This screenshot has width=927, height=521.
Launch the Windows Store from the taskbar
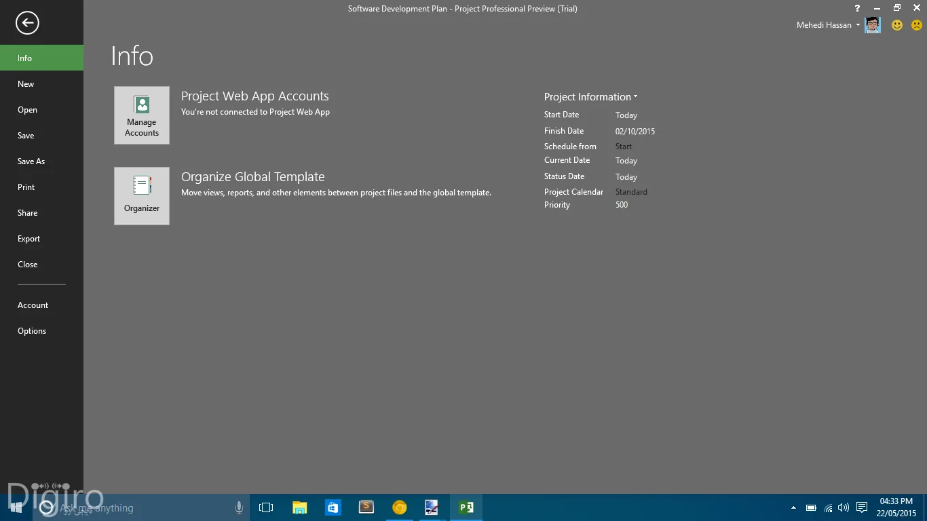333,507
